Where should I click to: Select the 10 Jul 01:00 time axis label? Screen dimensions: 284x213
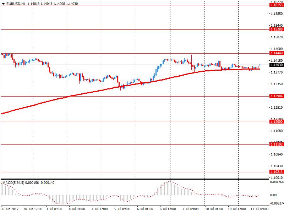click(214, 209)
